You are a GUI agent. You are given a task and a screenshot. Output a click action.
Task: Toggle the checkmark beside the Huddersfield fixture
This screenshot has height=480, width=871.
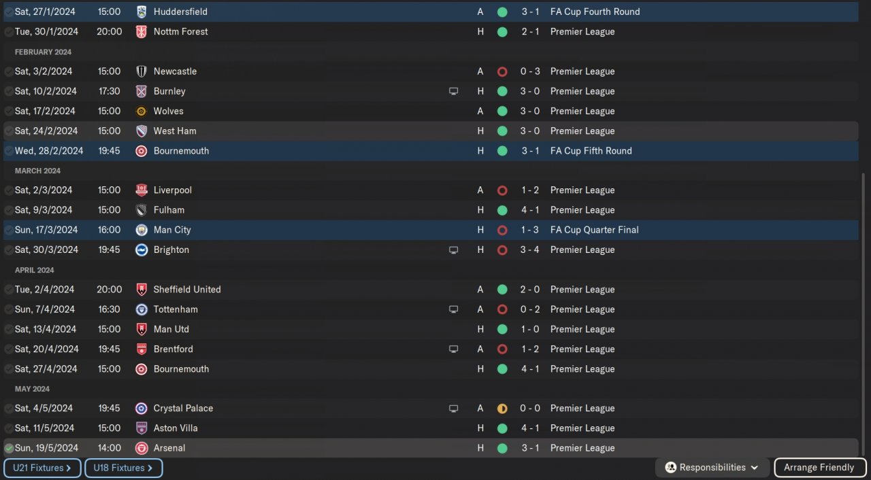pyautogui.click(x=9, y=12)
